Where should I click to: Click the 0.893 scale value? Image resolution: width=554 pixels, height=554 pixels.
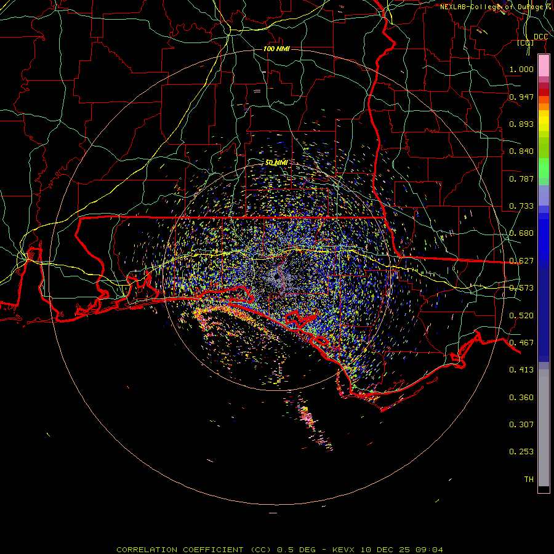click(521, 124)
